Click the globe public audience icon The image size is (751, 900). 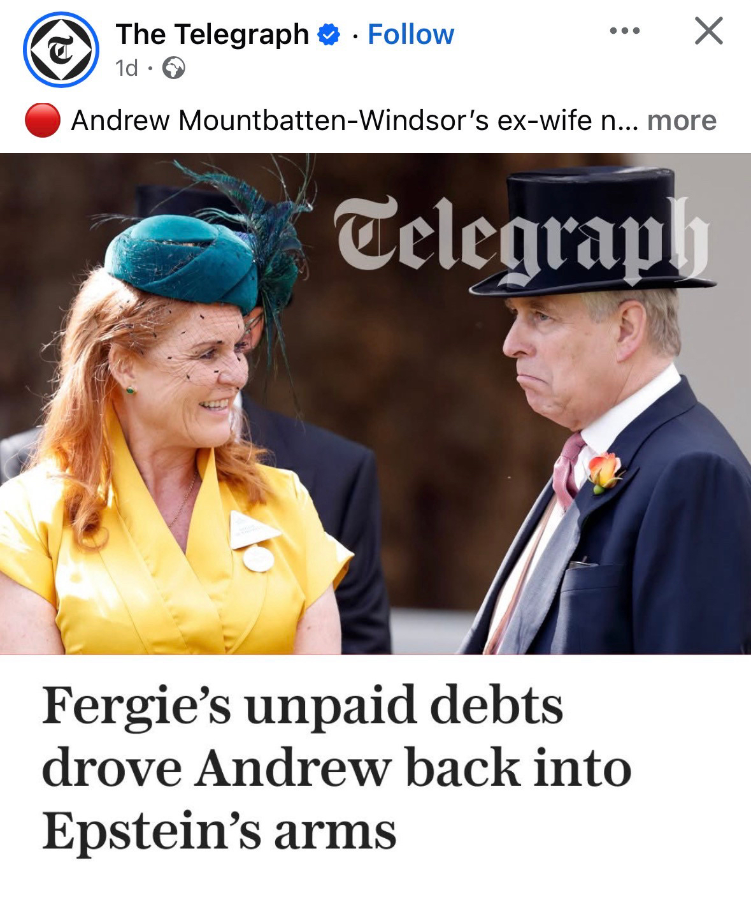(x=174, y=68)
